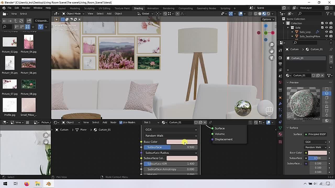The width and height of the screenshot is (335, 188).
Task: Disable the Sofa collection checkbox
Action: [322, 27]
